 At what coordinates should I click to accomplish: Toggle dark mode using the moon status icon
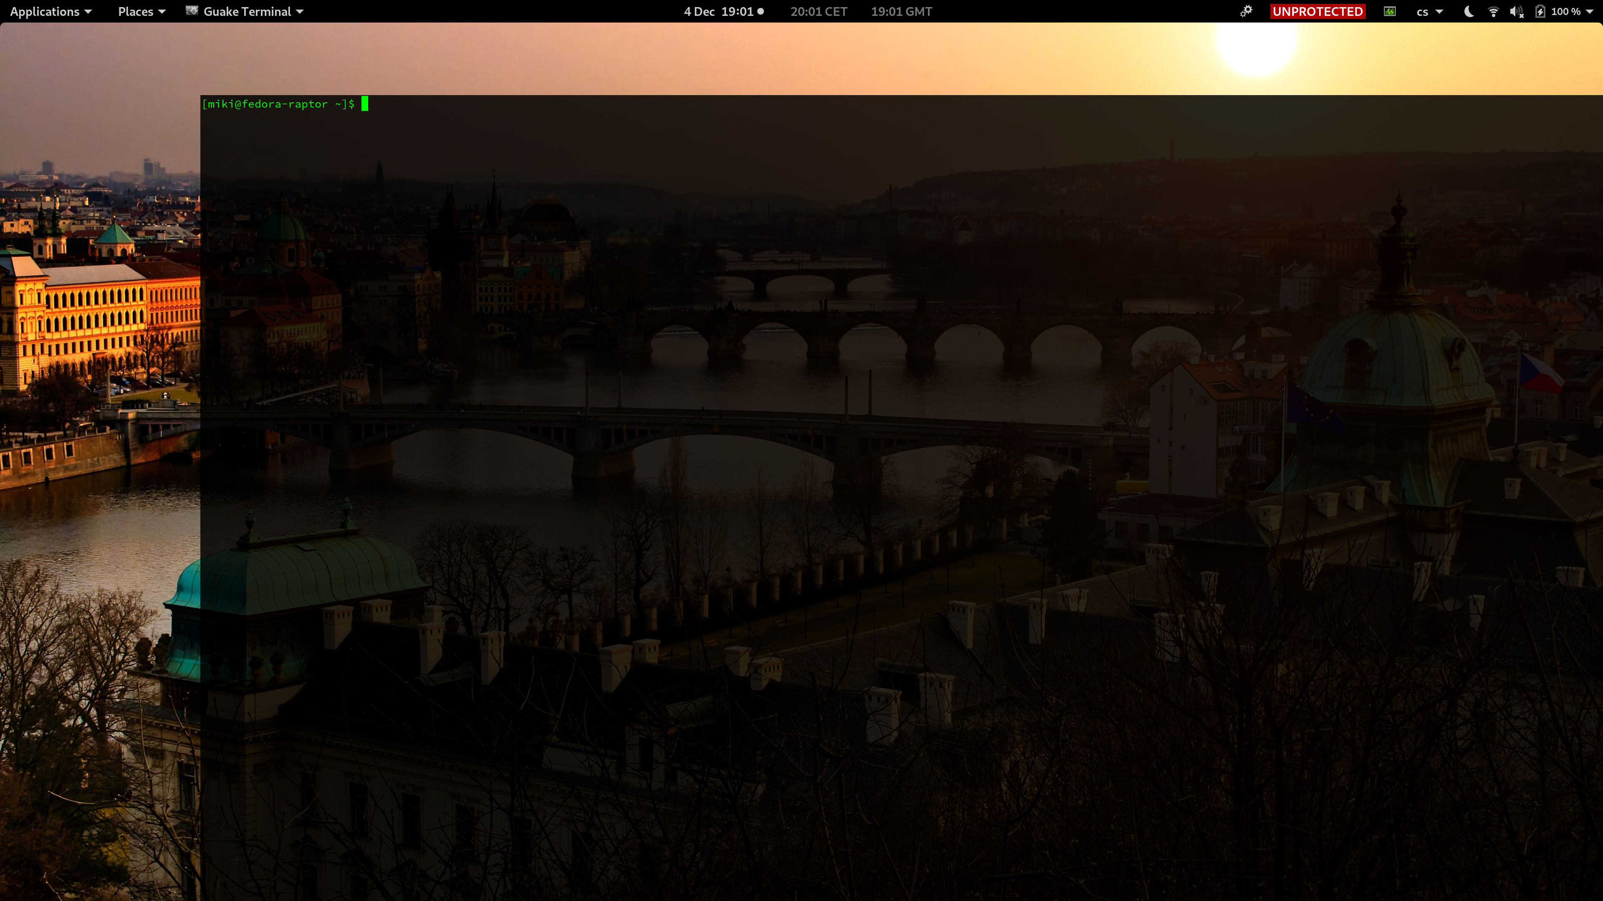tap(1469, 11)
